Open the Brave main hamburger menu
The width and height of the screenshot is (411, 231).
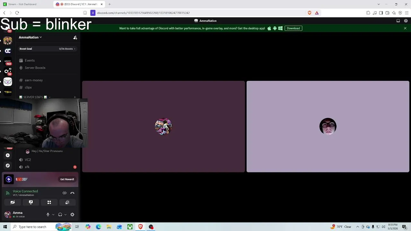click(x=407, y=13)
